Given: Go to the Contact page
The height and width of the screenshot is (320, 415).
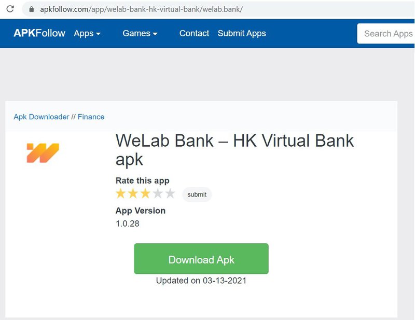Looking at the screenshot, I should (x=194, y=33).
